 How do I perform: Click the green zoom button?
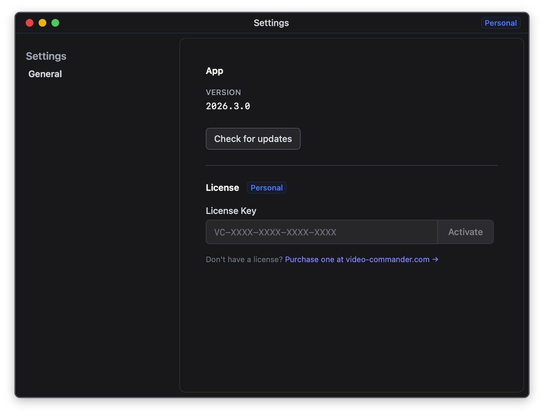[55, 23]
